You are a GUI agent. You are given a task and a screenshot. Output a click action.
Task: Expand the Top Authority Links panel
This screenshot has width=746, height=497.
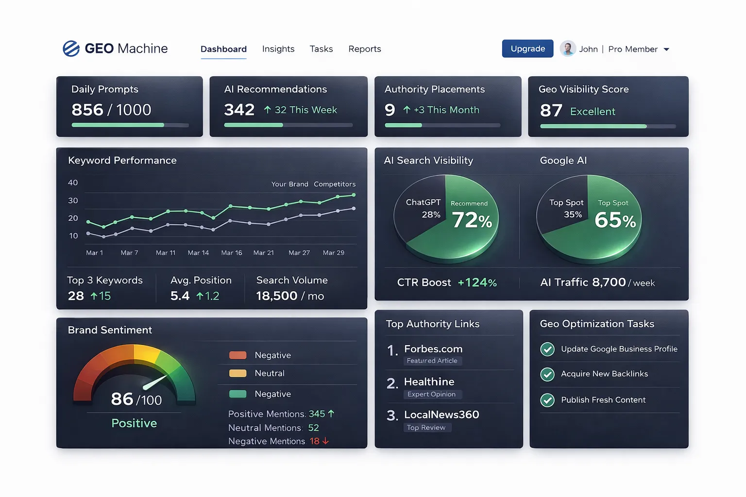point(432,324)
